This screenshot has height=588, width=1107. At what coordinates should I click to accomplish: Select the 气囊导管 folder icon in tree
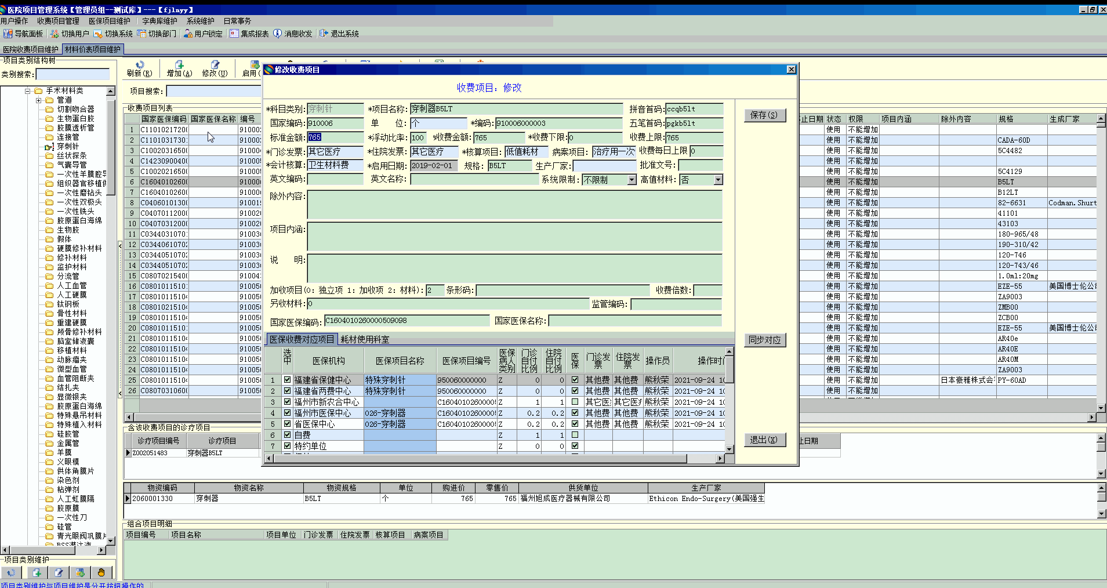tap(50, 165)
